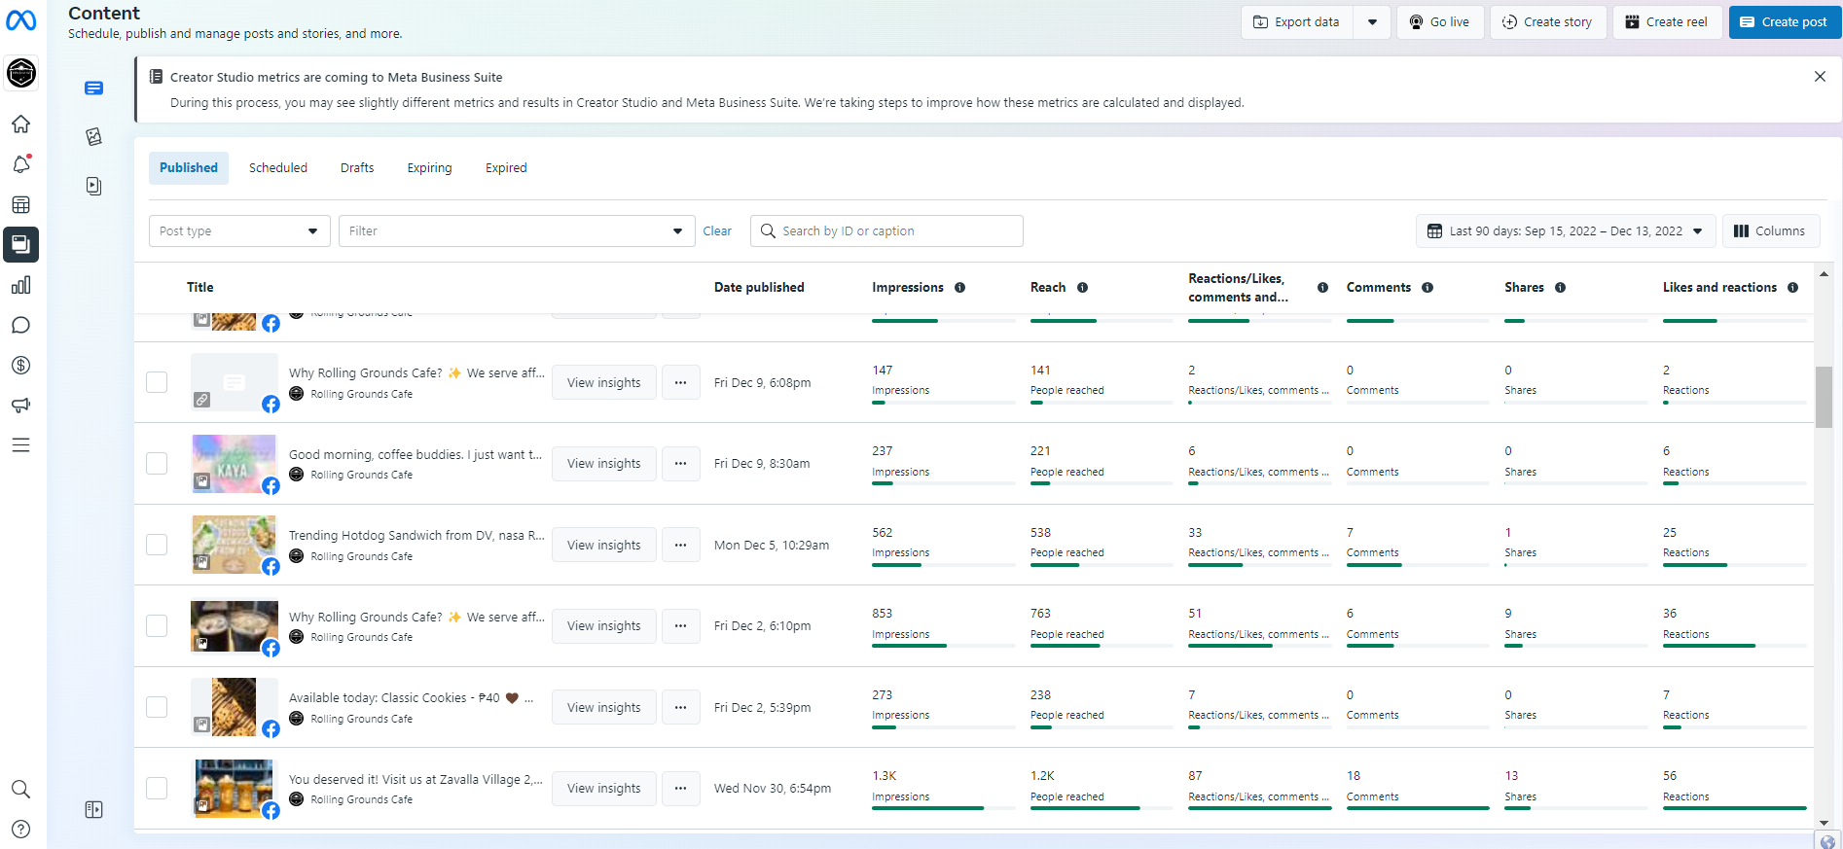
Task: Open Insights bar chart icon in sidebar
Action: (20, 285)
